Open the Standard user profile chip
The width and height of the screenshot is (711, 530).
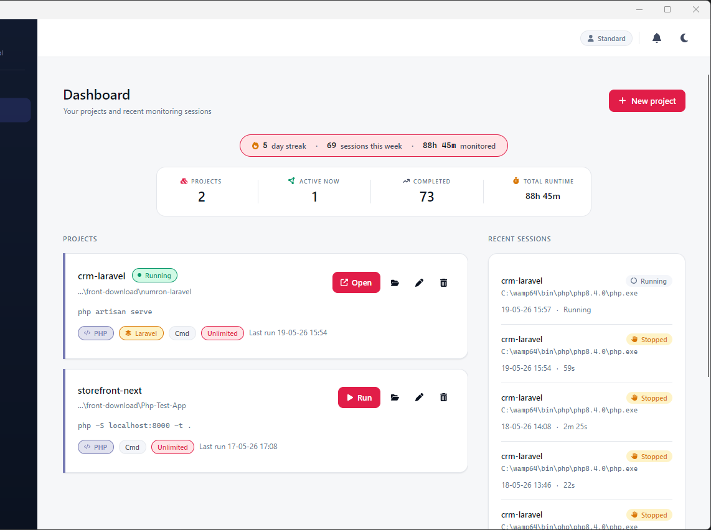coord(606,39)
